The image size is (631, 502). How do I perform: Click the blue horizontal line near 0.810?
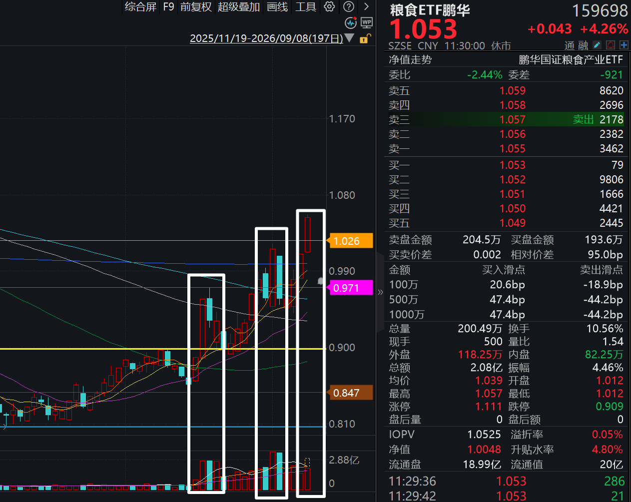163,427
